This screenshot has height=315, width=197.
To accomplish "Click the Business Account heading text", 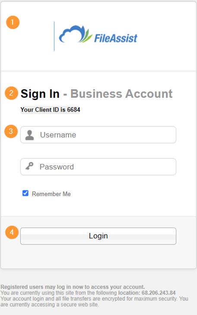I will pyautogui.click(x=121, y=93).
